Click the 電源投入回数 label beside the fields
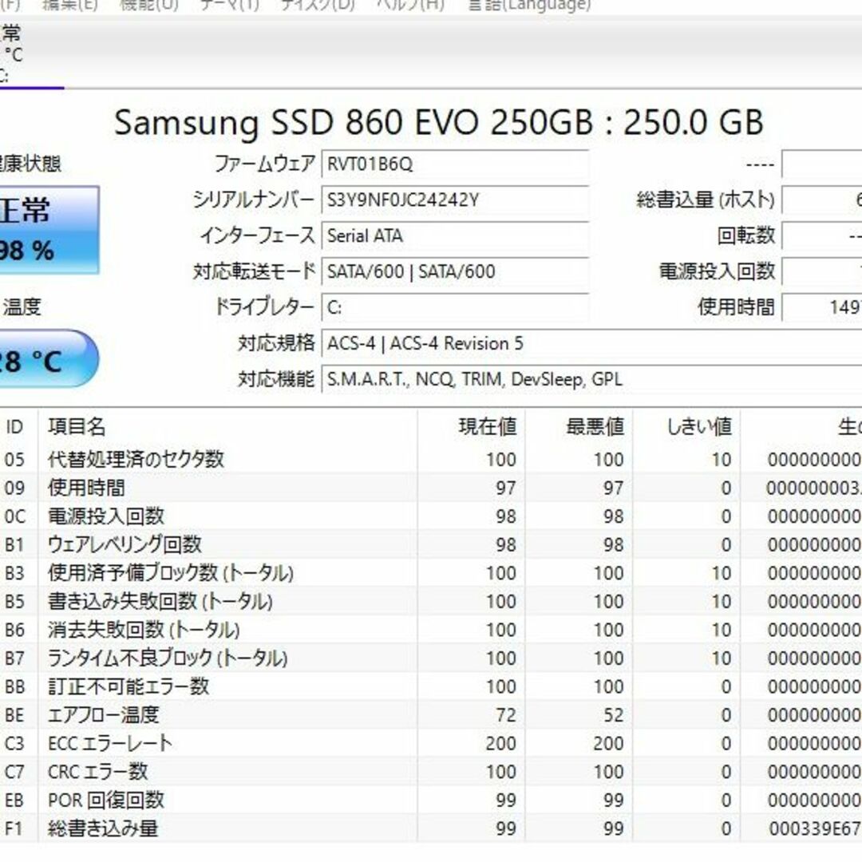The height and width of the screenshot is (862, 862). tap(717, 271)
